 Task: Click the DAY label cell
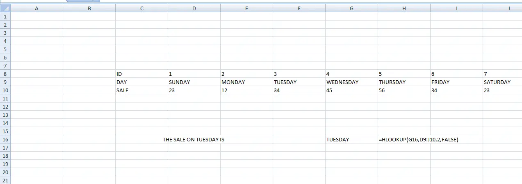pyautogui.click(x=142, y=82)
